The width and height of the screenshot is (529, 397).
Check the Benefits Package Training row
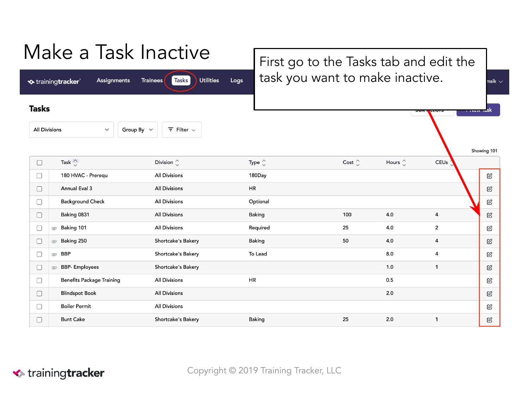coord(39,281)
